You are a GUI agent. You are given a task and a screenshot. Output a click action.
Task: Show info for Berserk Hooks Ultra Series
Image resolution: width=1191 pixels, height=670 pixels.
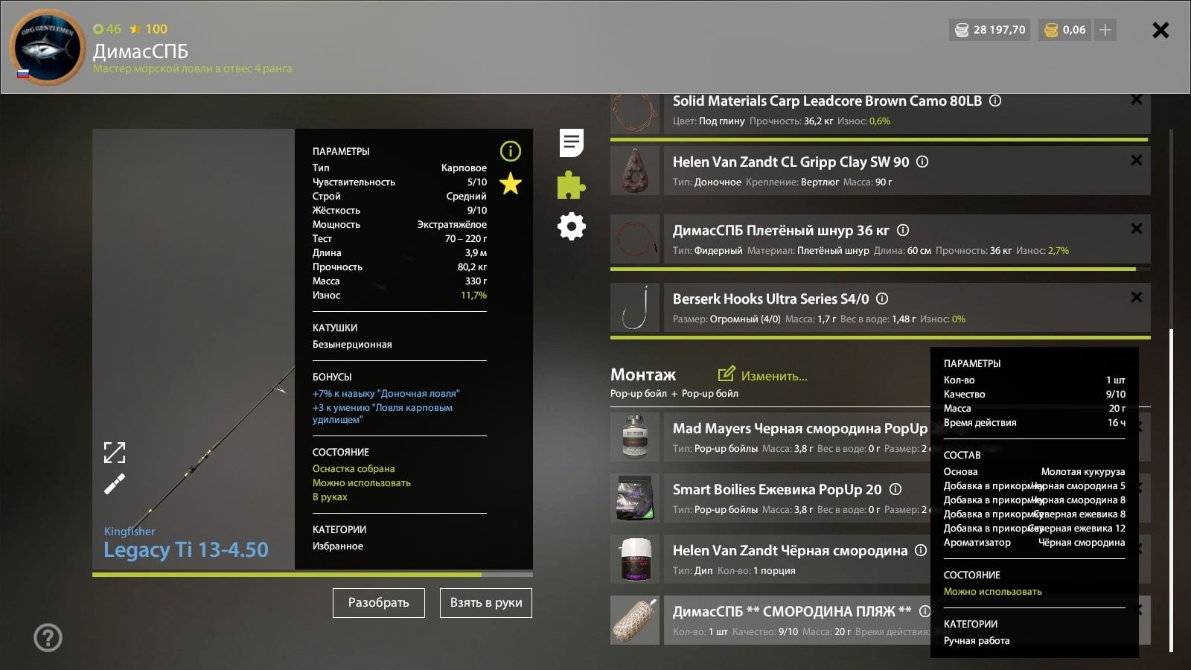[x=882, y=299]
